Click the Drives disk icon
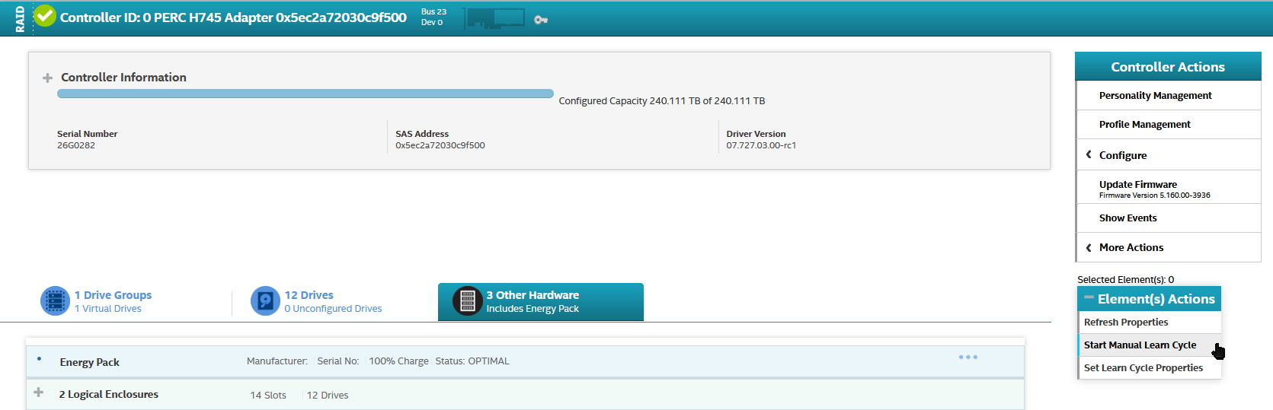The height and width of the screenshot is (410, 1273). coord(265,301)
